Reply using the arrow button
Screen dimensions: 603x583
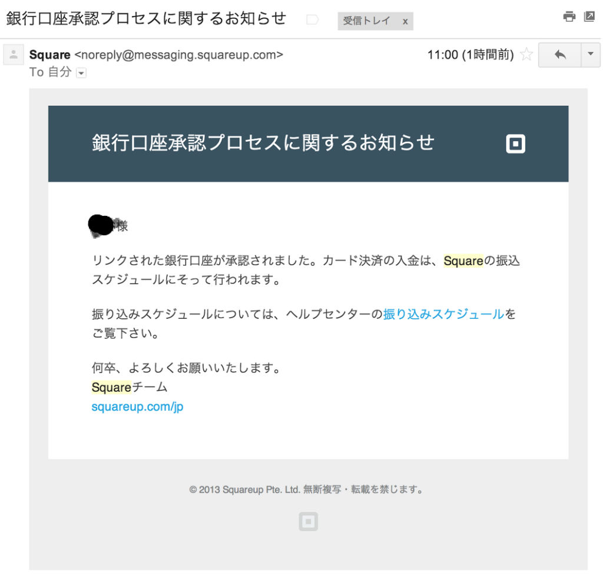pos(559,55)
